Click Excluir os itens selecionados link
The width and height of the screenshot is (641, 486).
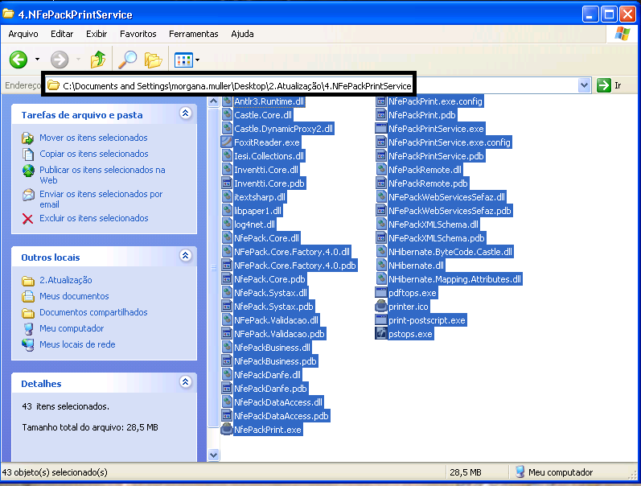click(93, 218)
